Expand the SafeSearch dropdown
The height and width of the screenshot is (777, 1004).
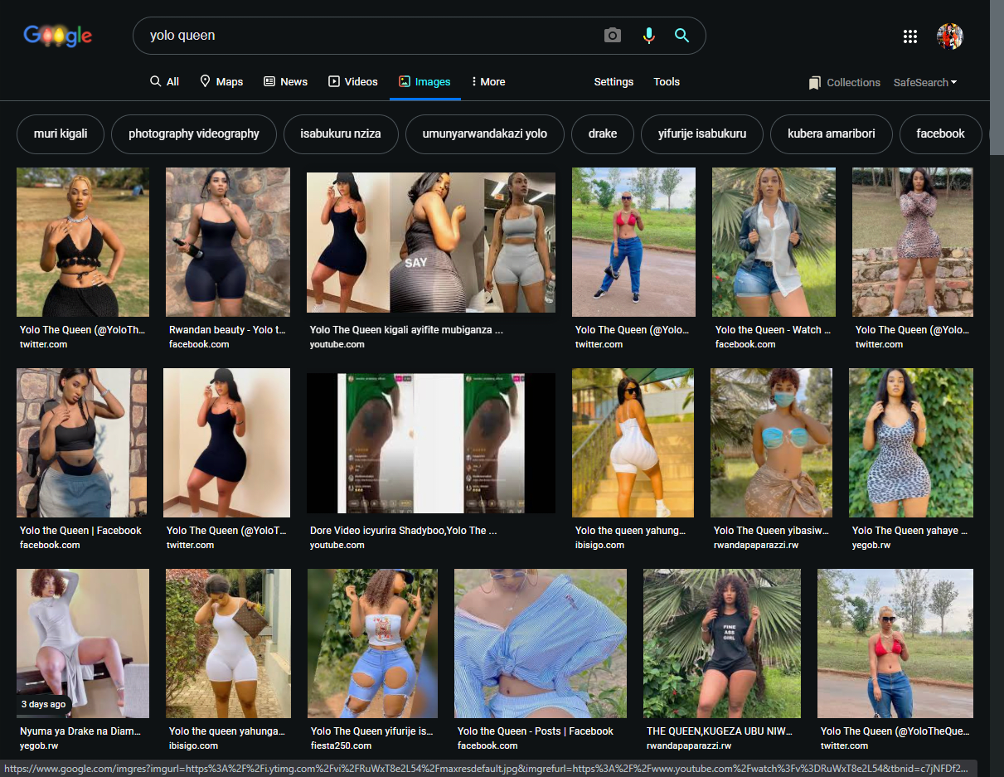(924, 82)
